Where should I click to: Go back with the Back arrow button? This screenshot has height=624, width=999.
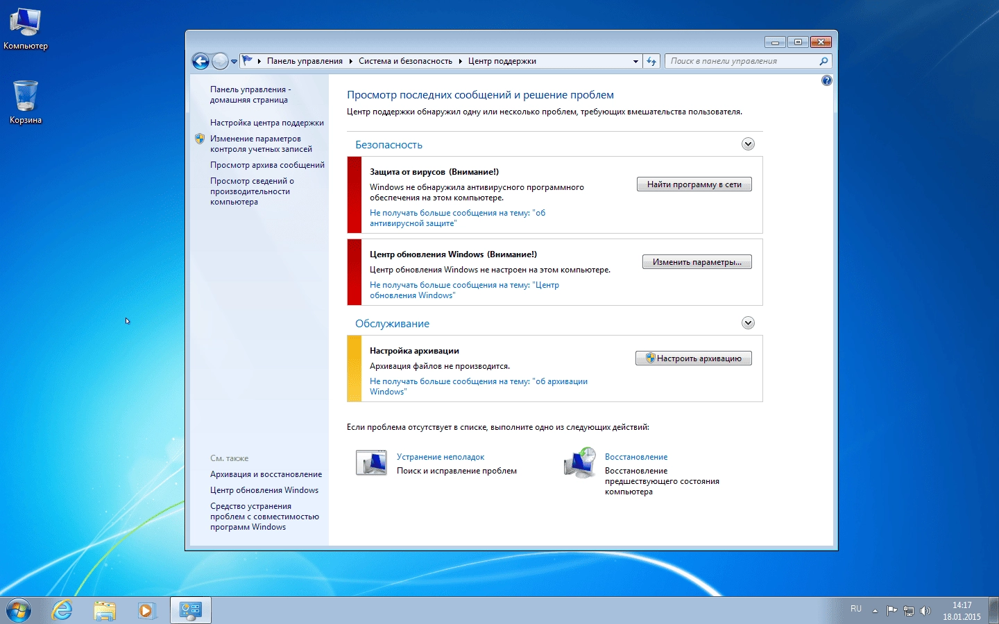click(x=200, y=61)
